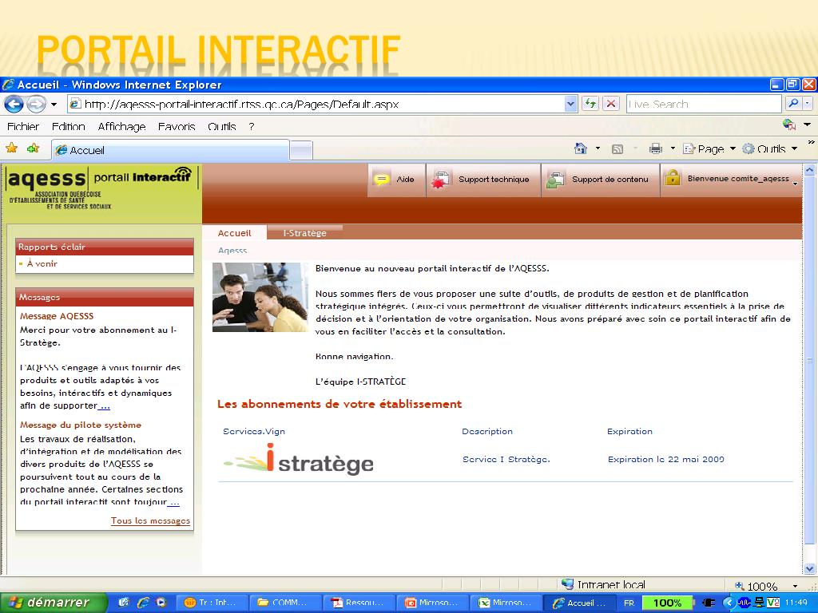Click the green 100% battery indicator

667,603
